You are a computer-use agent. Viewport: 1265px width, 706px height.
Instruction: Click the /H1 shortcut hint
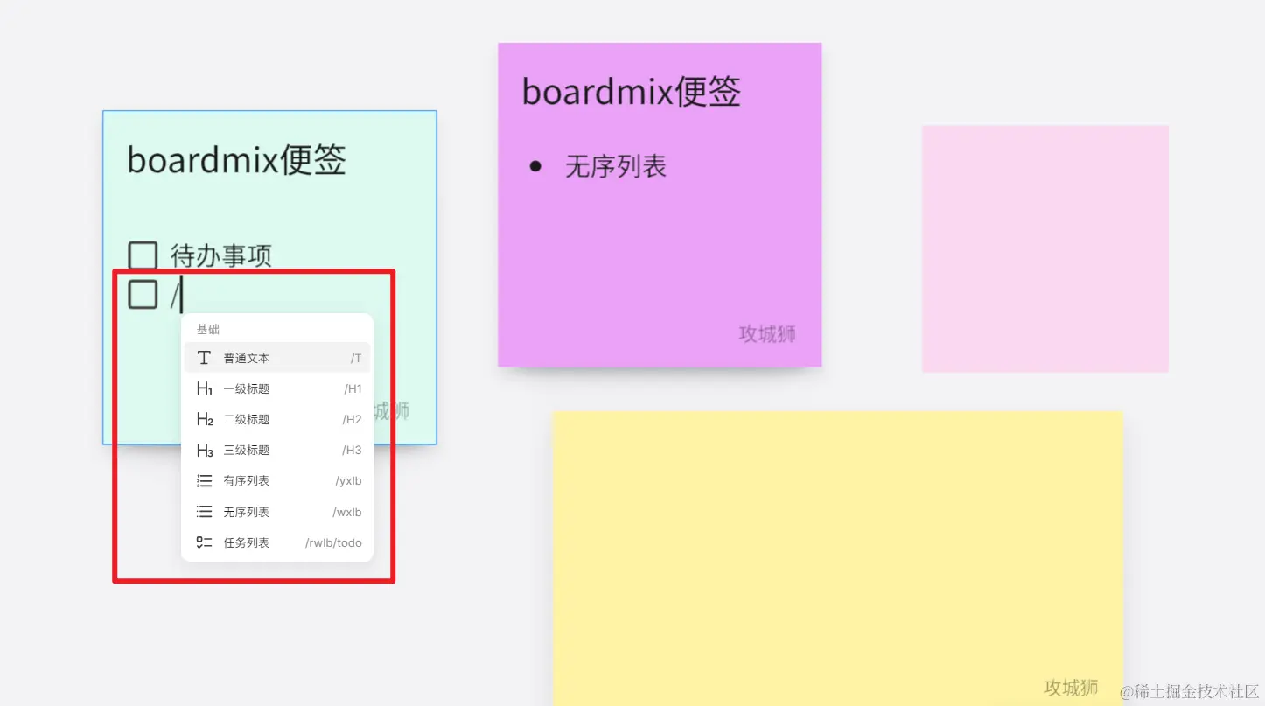(353, 388)
